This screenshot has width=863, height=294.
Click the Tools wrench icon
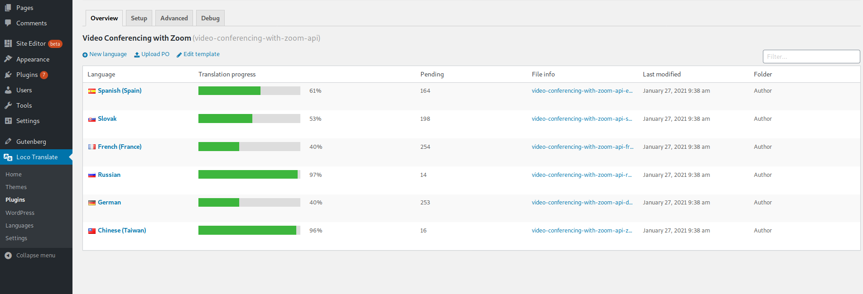click(x=8, y=105)
